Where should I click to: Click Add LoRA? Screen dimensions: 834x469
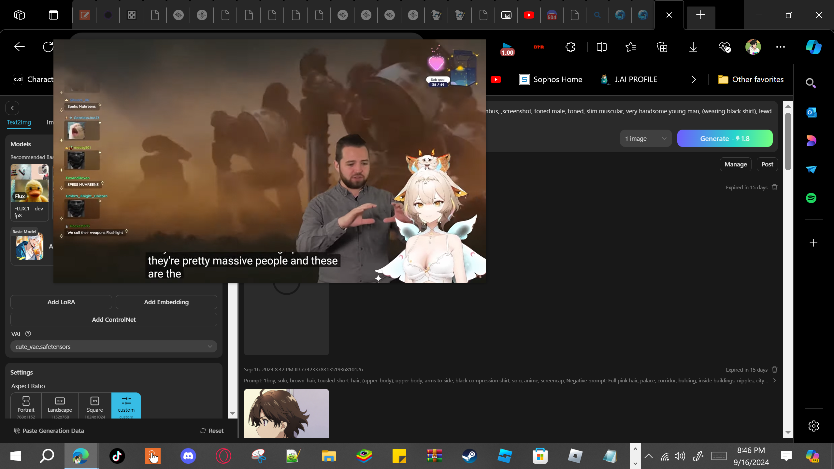pyautogui.click(x=61, y=302)
